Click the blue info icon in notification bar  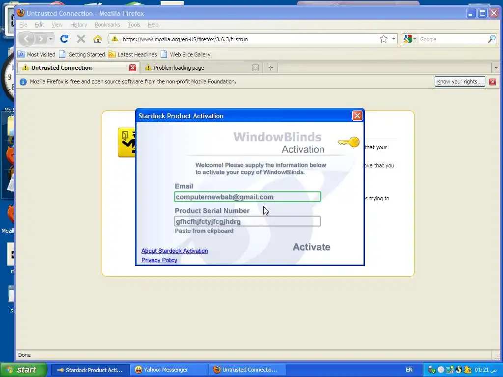[x=23, y=82]
